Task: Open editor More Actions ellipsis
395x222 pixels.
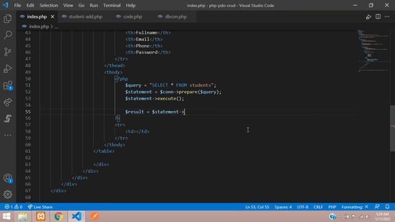Action: (x=387, y=17)
